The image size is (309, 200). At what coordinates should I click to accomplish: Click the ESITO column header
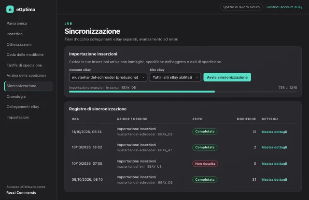tap(197, 119)
